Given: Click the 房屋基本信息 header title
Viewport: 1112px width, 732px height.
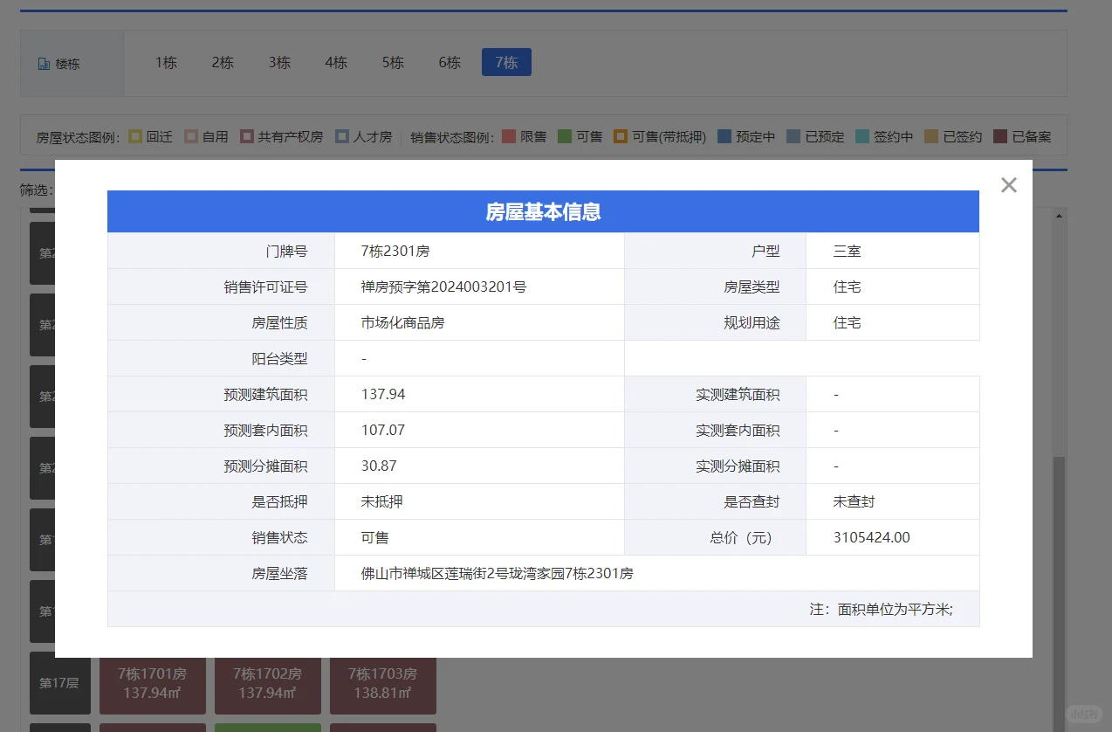Looking at the screenshot, I should 543,211.
